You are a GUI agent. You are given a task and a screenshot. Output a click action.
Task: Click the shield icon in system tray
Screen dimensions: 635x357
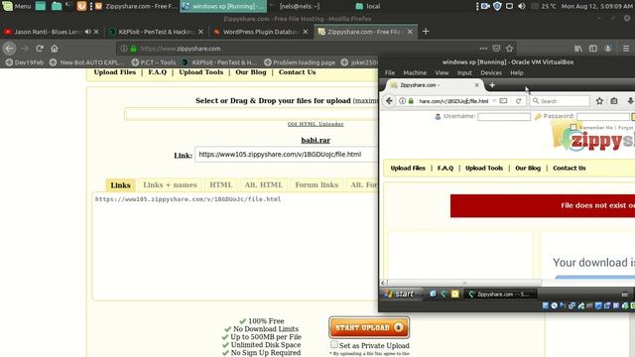pos(497,6)
